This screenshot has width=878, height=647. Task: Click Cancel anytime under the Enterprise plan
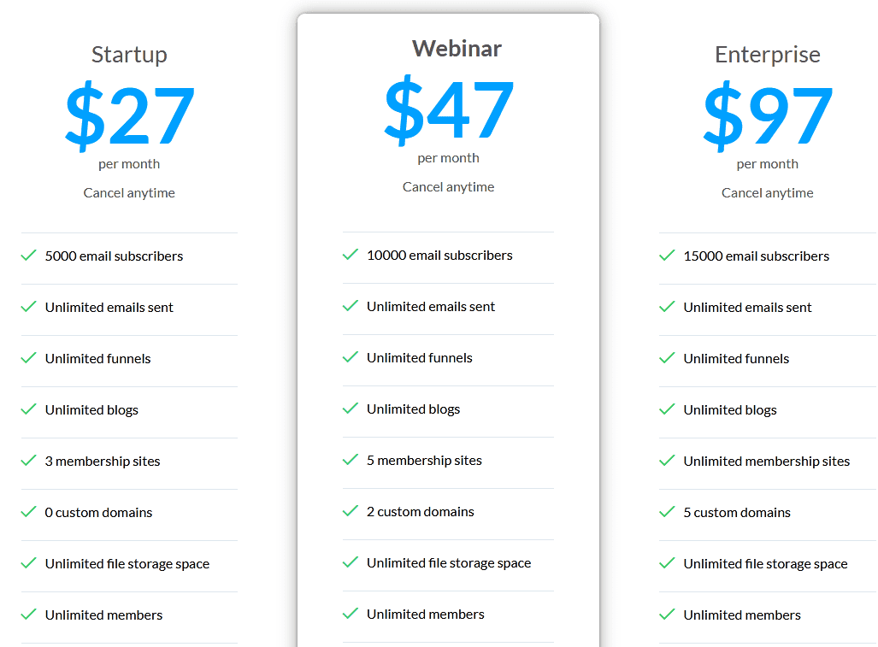[767, 192]
